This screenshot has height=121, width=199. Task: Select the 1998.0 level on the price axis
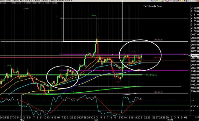pyautogui.click(x=195, y=71)
